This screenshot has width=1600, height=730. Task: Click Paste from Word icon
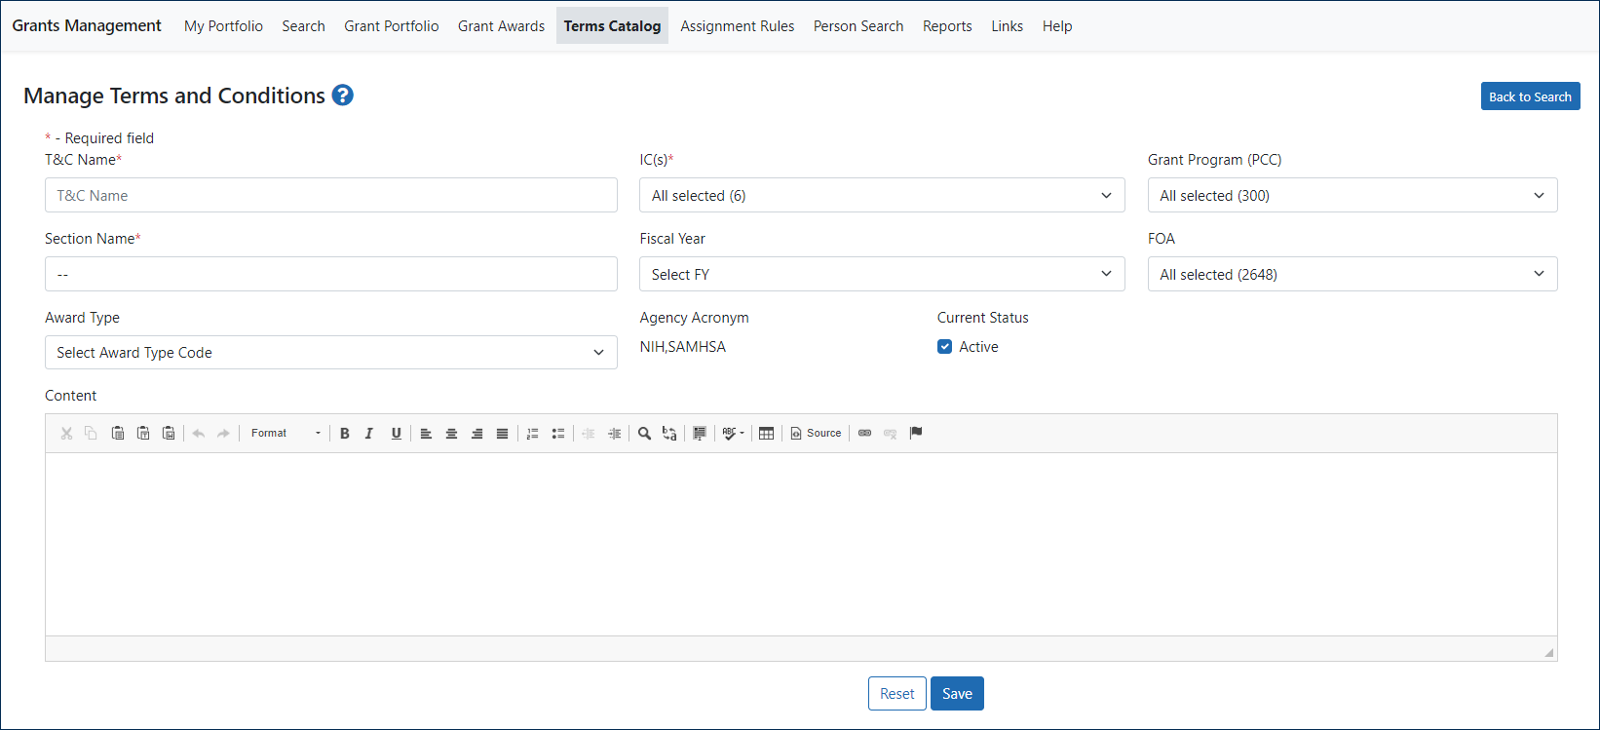[x=169, y=434]
